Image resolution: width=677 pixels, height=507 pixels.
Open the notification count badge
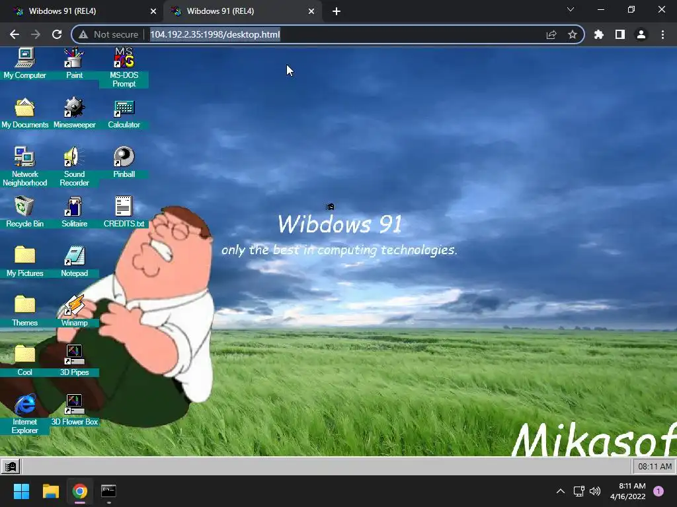[x=658, y=491]
